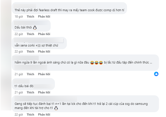
Task: Reply to the 'Dấu bài thôi' comment
Action: (x=44, y=34)
